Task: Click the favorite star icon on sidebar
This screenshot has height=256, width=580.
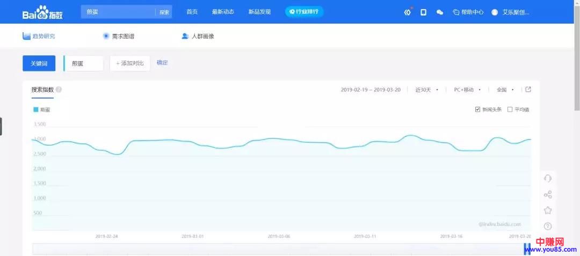Action: coord(548,210)
